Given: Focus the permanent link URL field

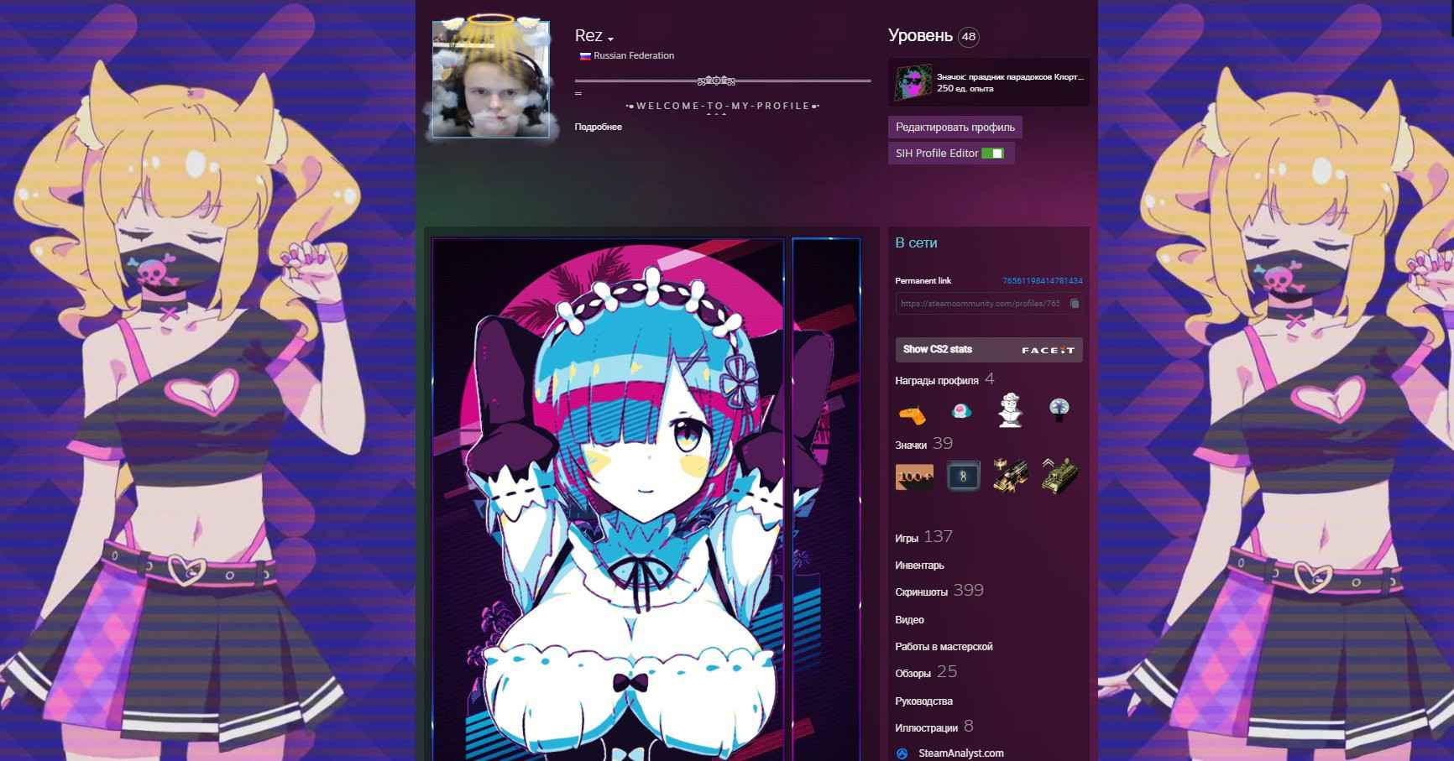Looking at the screenshot, I should click(981, 304).
